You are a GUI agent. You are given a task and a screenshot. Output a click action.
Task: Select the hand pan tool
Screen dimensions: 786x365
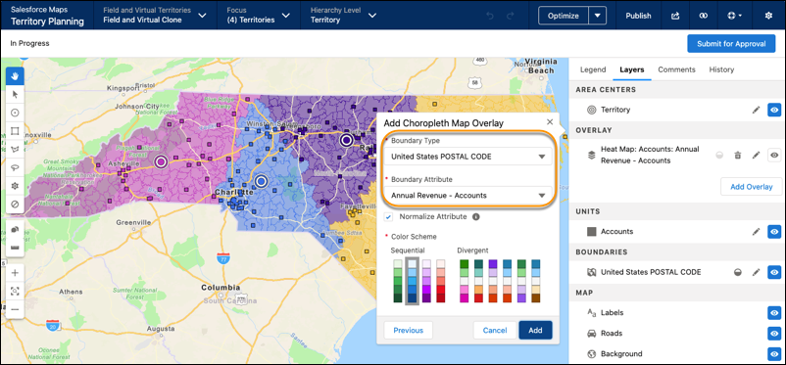click(x=15, y=76)
